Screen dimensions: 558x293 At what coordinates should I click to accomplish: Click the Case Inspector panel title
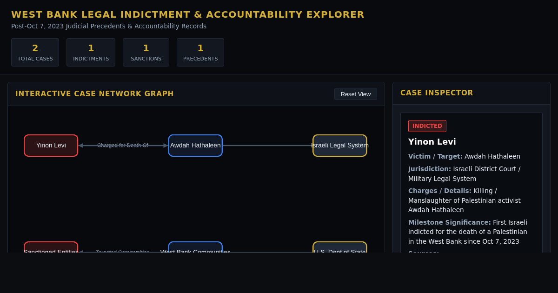[437, 93]
